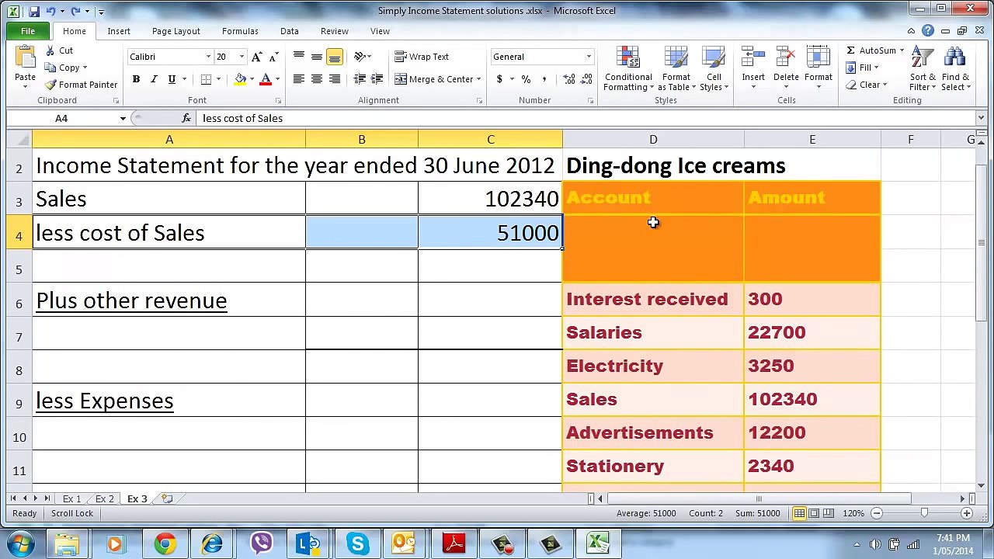
Task: Expand Merge & Center dropdown arrow
Action: tap(478, 79)
